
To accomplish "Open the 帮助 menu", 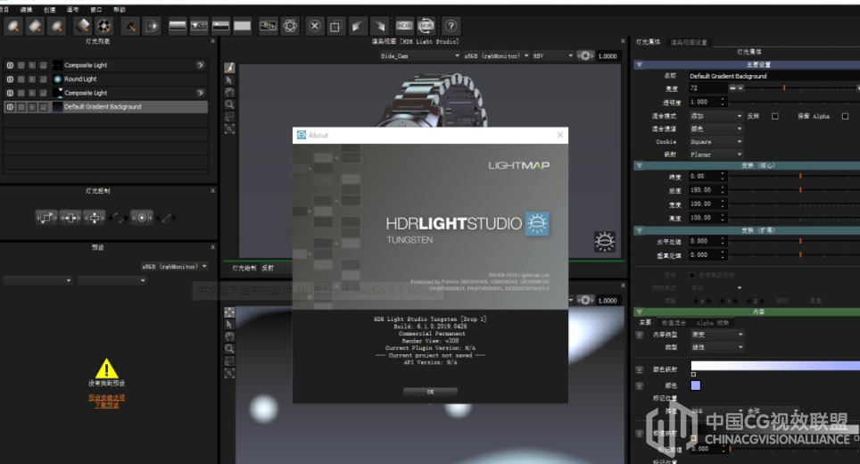I will tap(119, 9).
